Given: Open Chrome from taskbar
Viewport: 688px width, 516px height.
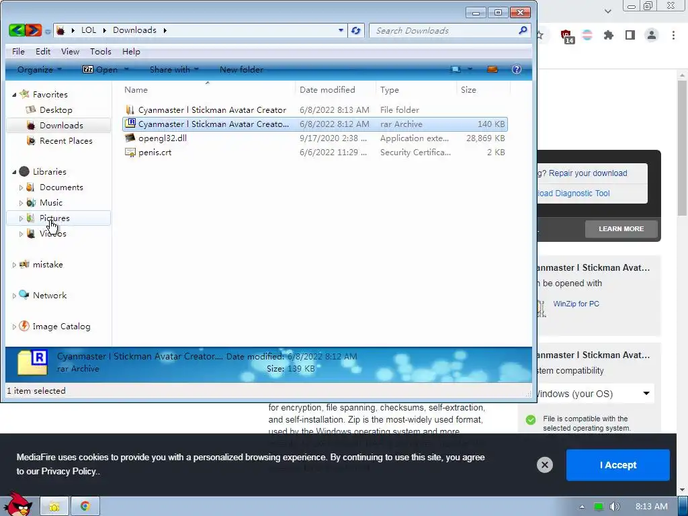Looking at the screenshot, I should (85, 507).
